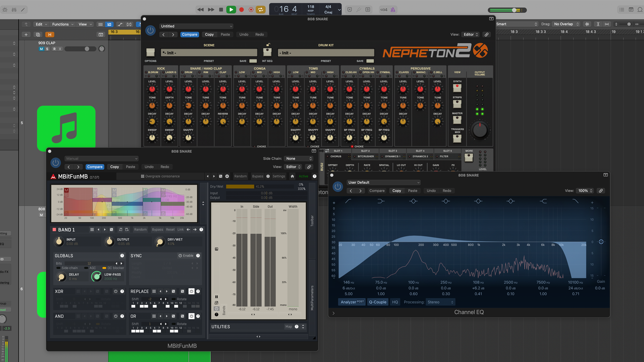The height and width of the screenshot is (362, 644).
Task: Click the Band 1 Reset button
Action: (x=170, y=230)
